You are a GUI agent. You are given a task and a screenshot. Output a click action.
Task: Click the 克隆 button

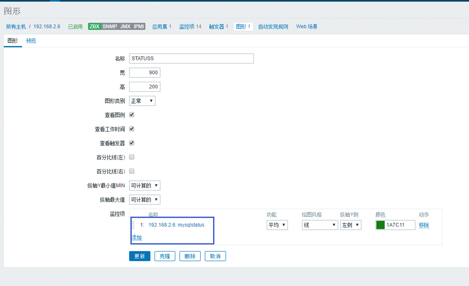(165, 256)
